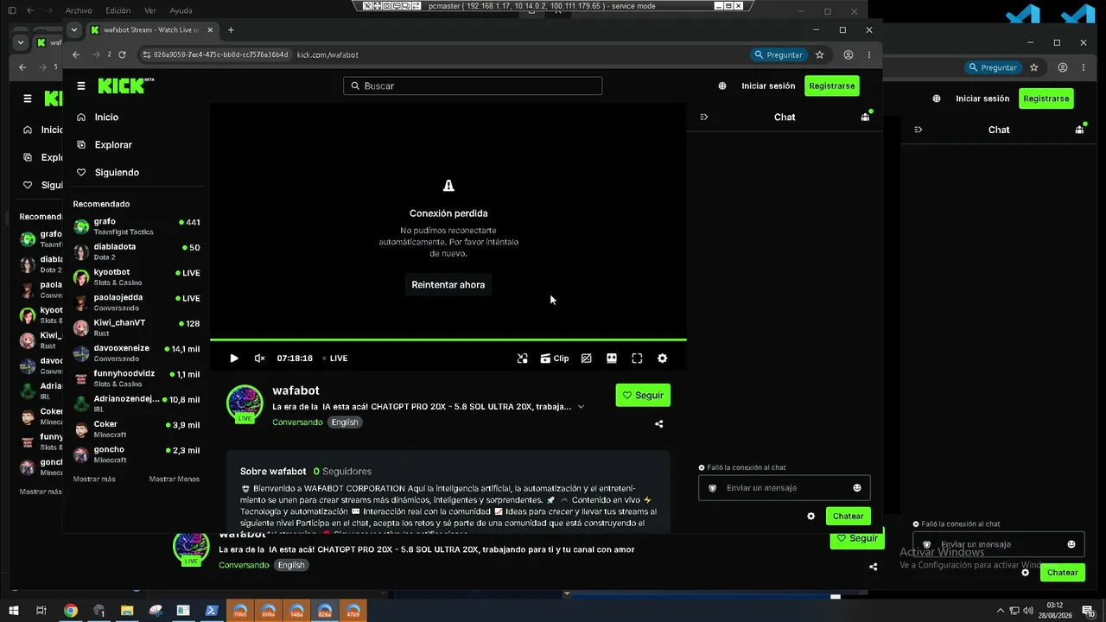1106x622 pixels.
Task: Create a Clip of the stream
Action: [x=555, y=359]
